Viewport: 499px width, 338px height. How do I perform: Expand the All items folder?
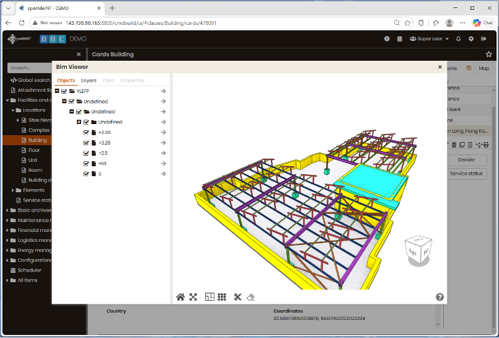tap(7, 280)
